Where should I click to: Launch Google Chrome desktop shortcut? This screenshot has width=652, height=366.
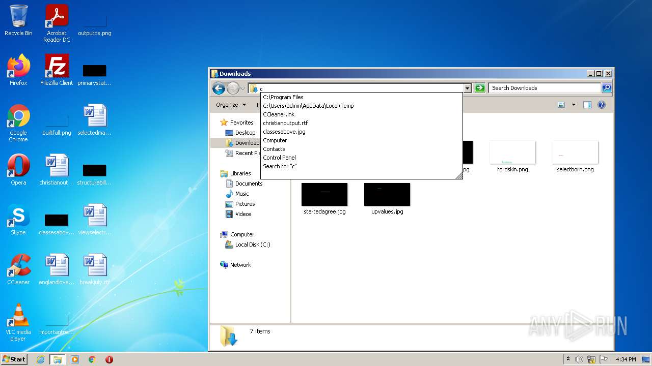click(18, 123)
